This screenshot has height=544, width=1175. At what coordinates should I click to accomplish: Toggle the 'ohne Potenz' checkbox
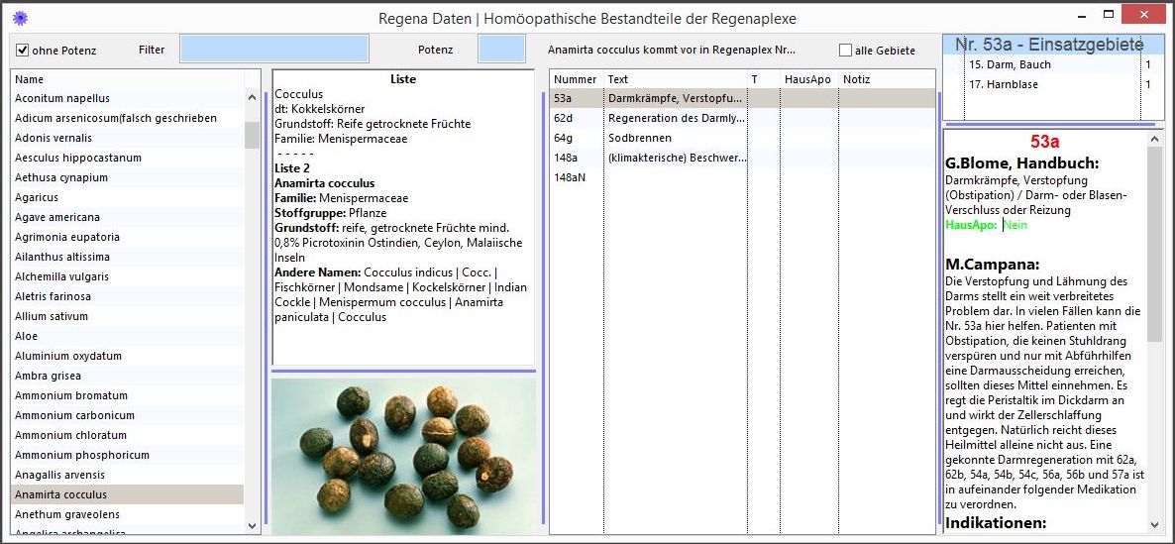click(x=23, y=50)
